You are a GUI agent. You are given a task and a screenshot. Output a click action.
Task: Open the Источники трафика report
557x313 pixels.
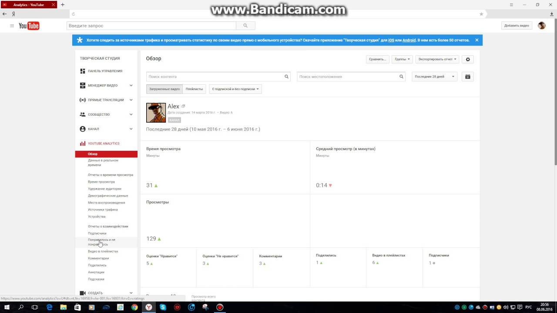pos(103,210)
